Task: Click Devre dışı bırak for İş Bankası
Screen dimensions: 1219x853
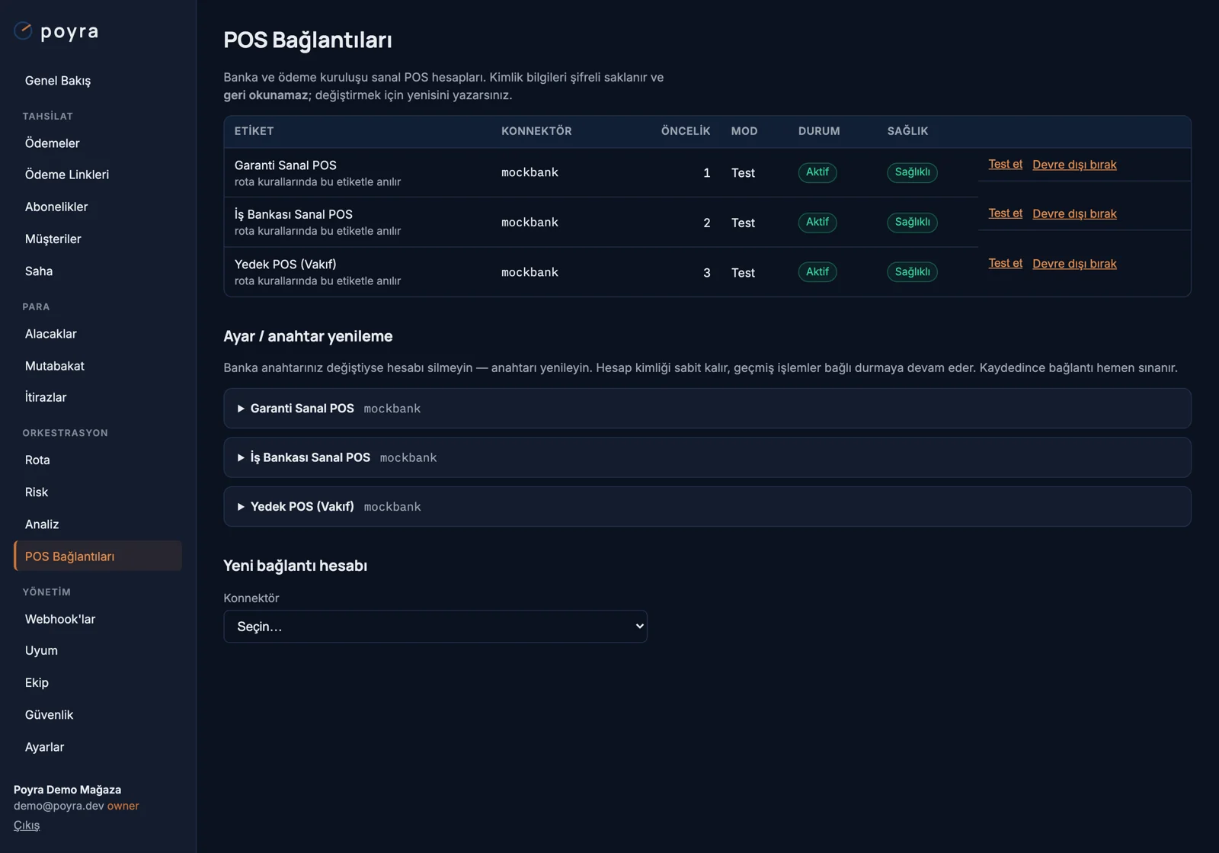Action: (x=1074, y=214)
